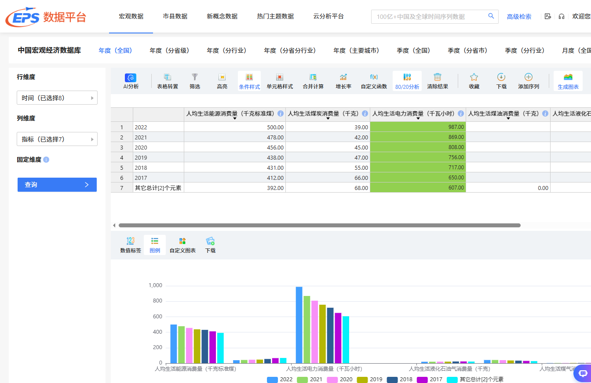Expand the 时间（已选择8） row dimension dropdown
The height and width of the screenshot is (383, 591).
[57, 98]
